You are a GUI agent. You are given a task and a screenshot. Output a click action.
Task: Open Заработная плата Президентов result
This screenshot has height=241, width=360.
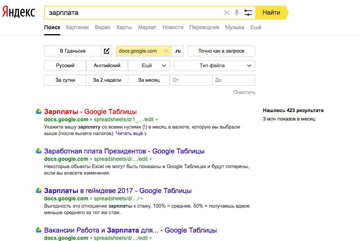point(124,151)
